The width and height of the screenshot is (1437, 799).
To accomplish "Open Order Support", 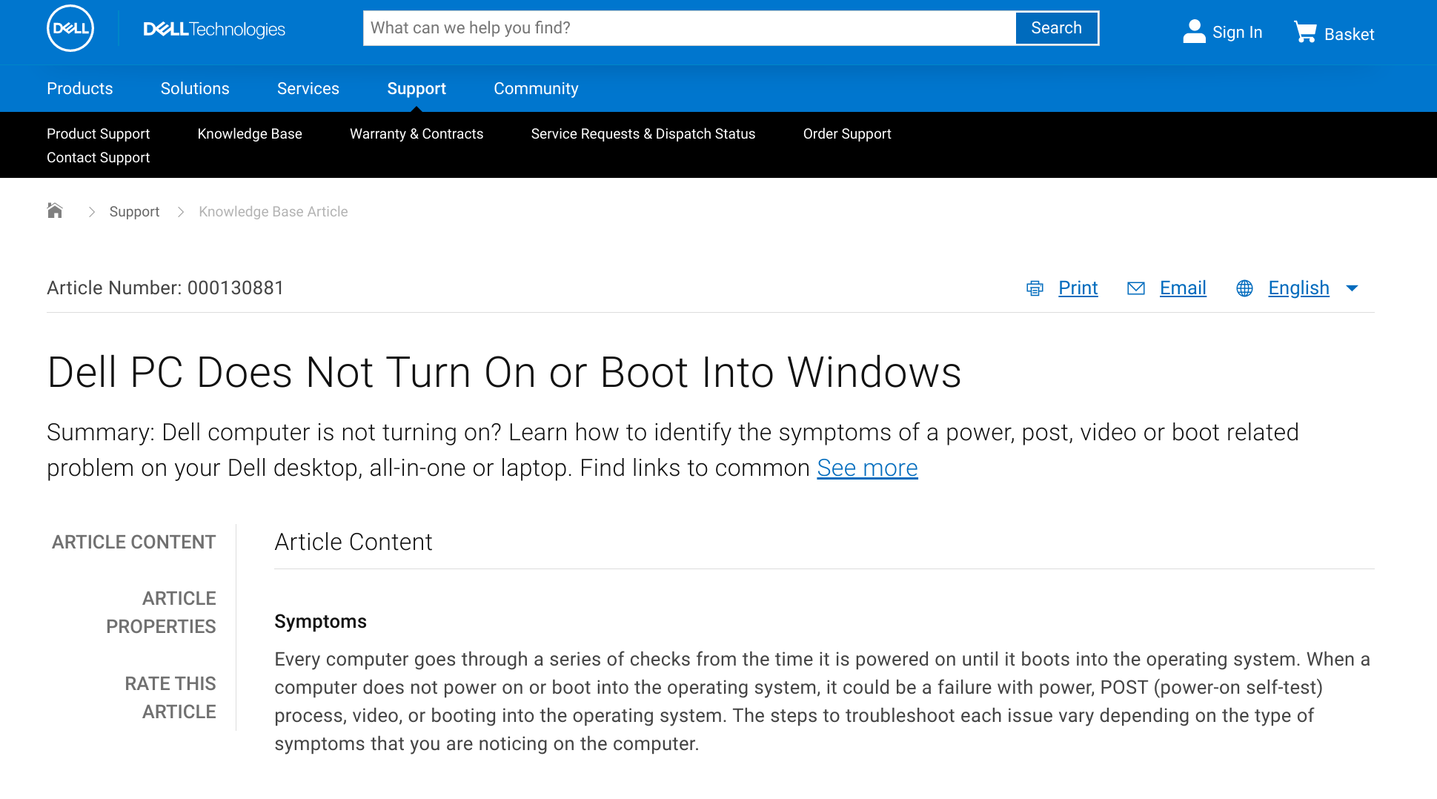I will click(847, 133).
